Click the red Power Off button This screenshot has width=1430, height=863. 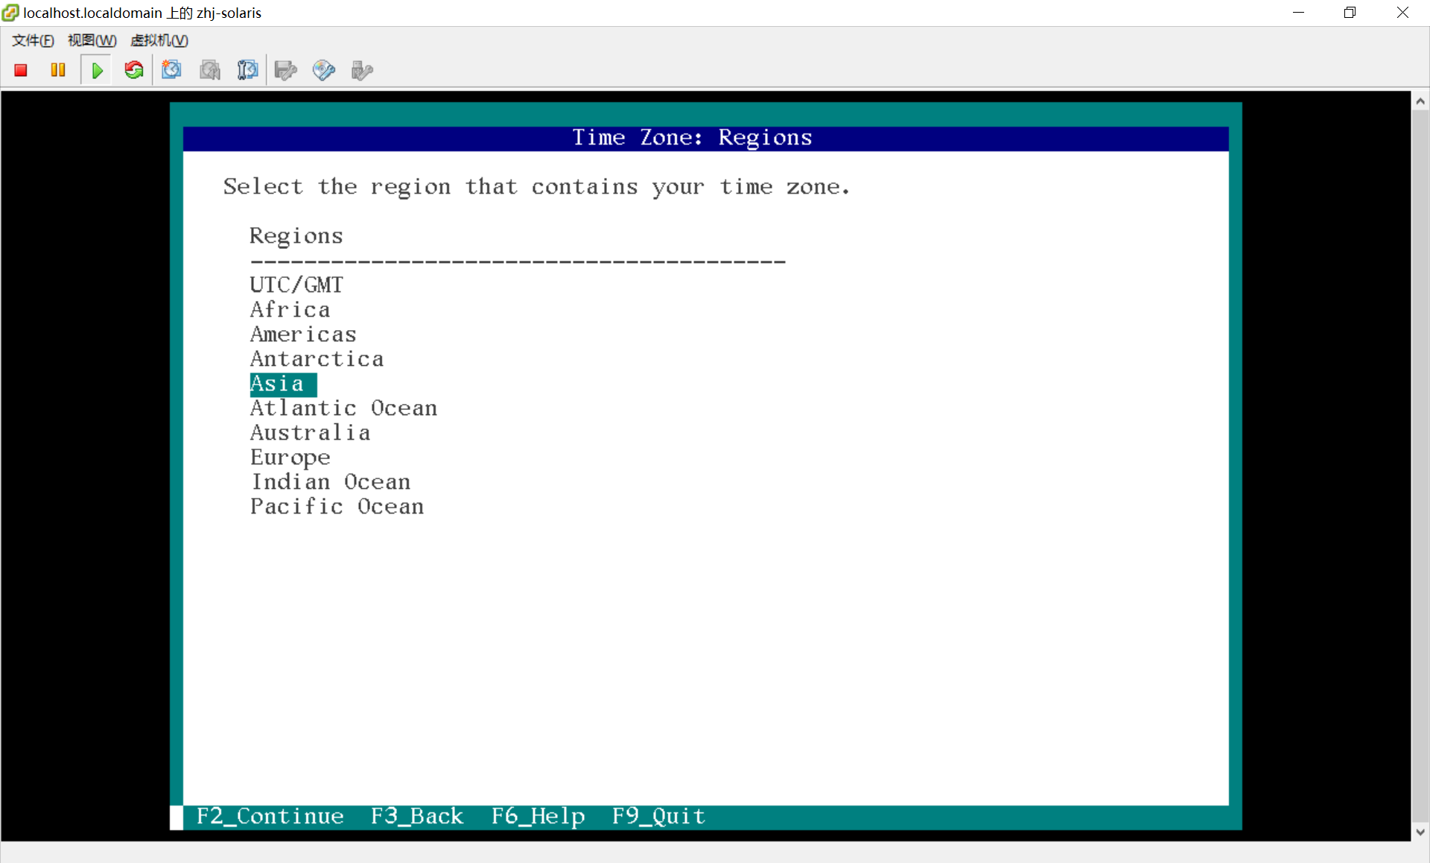[21, 70]
